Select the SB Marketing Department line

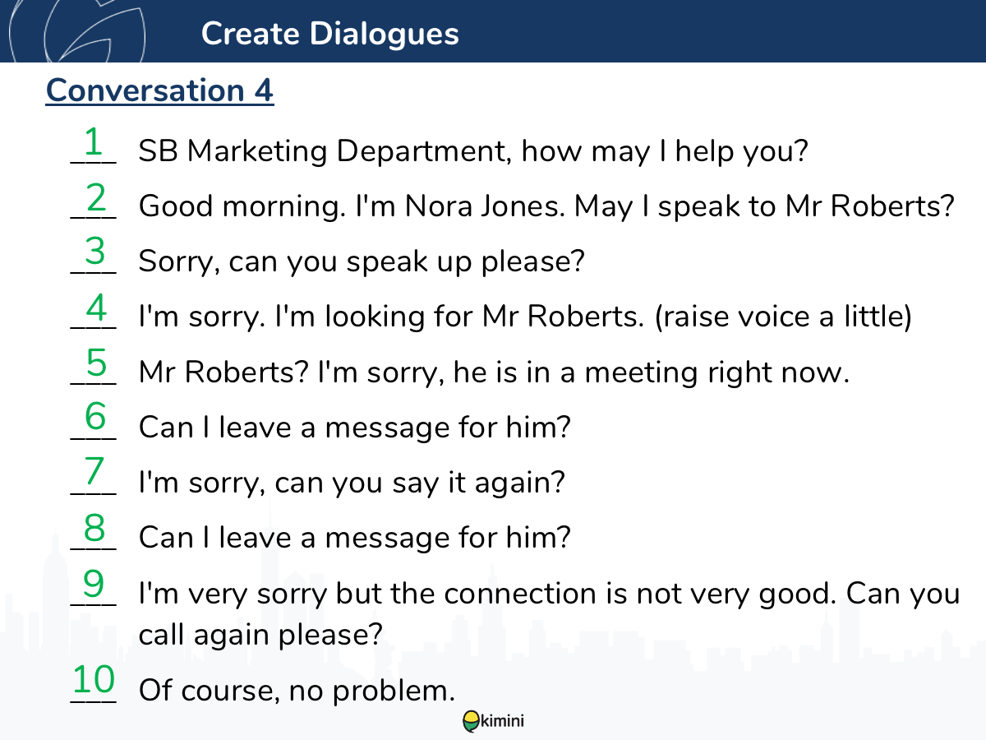click(x=474, y=151)
